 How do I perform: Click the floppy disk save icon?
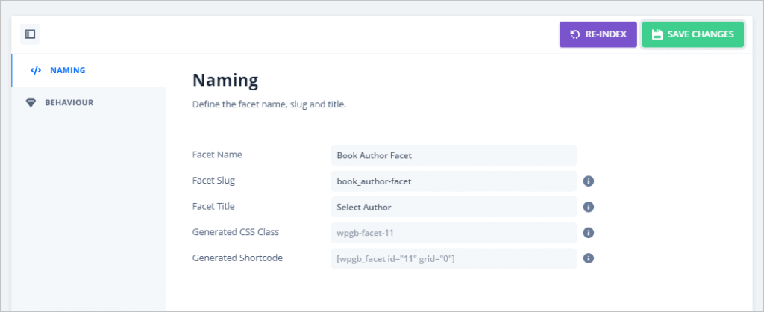tap(657, 34)
